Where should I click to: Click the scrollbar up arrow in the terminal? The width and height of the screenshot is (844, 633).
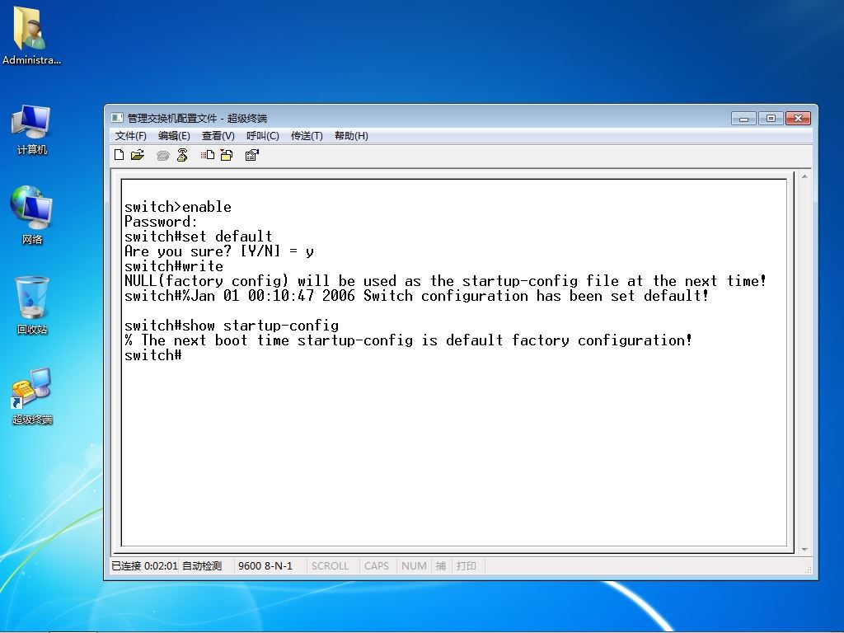tap(804, 176)
